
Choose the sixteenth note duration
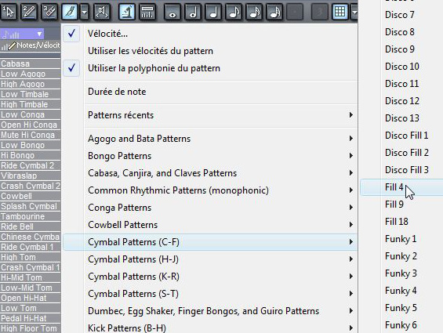coord(254,12)
